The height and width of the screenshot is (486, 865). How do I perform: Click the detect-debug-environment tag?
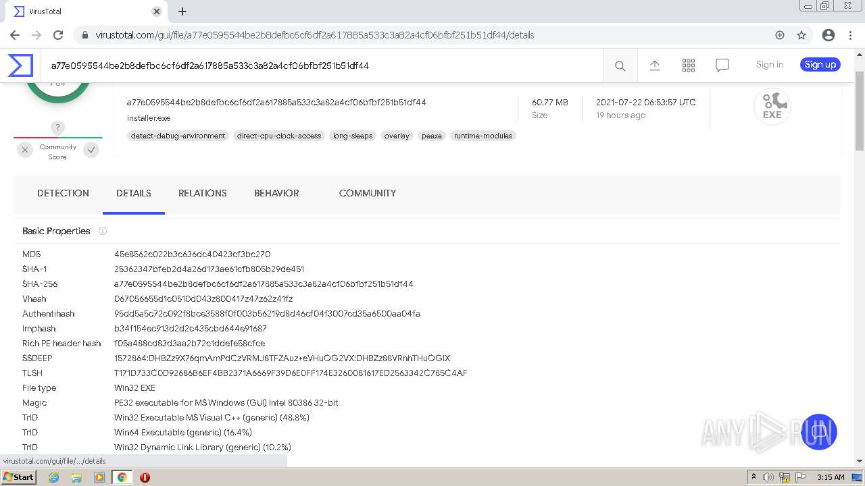point(178,136)
